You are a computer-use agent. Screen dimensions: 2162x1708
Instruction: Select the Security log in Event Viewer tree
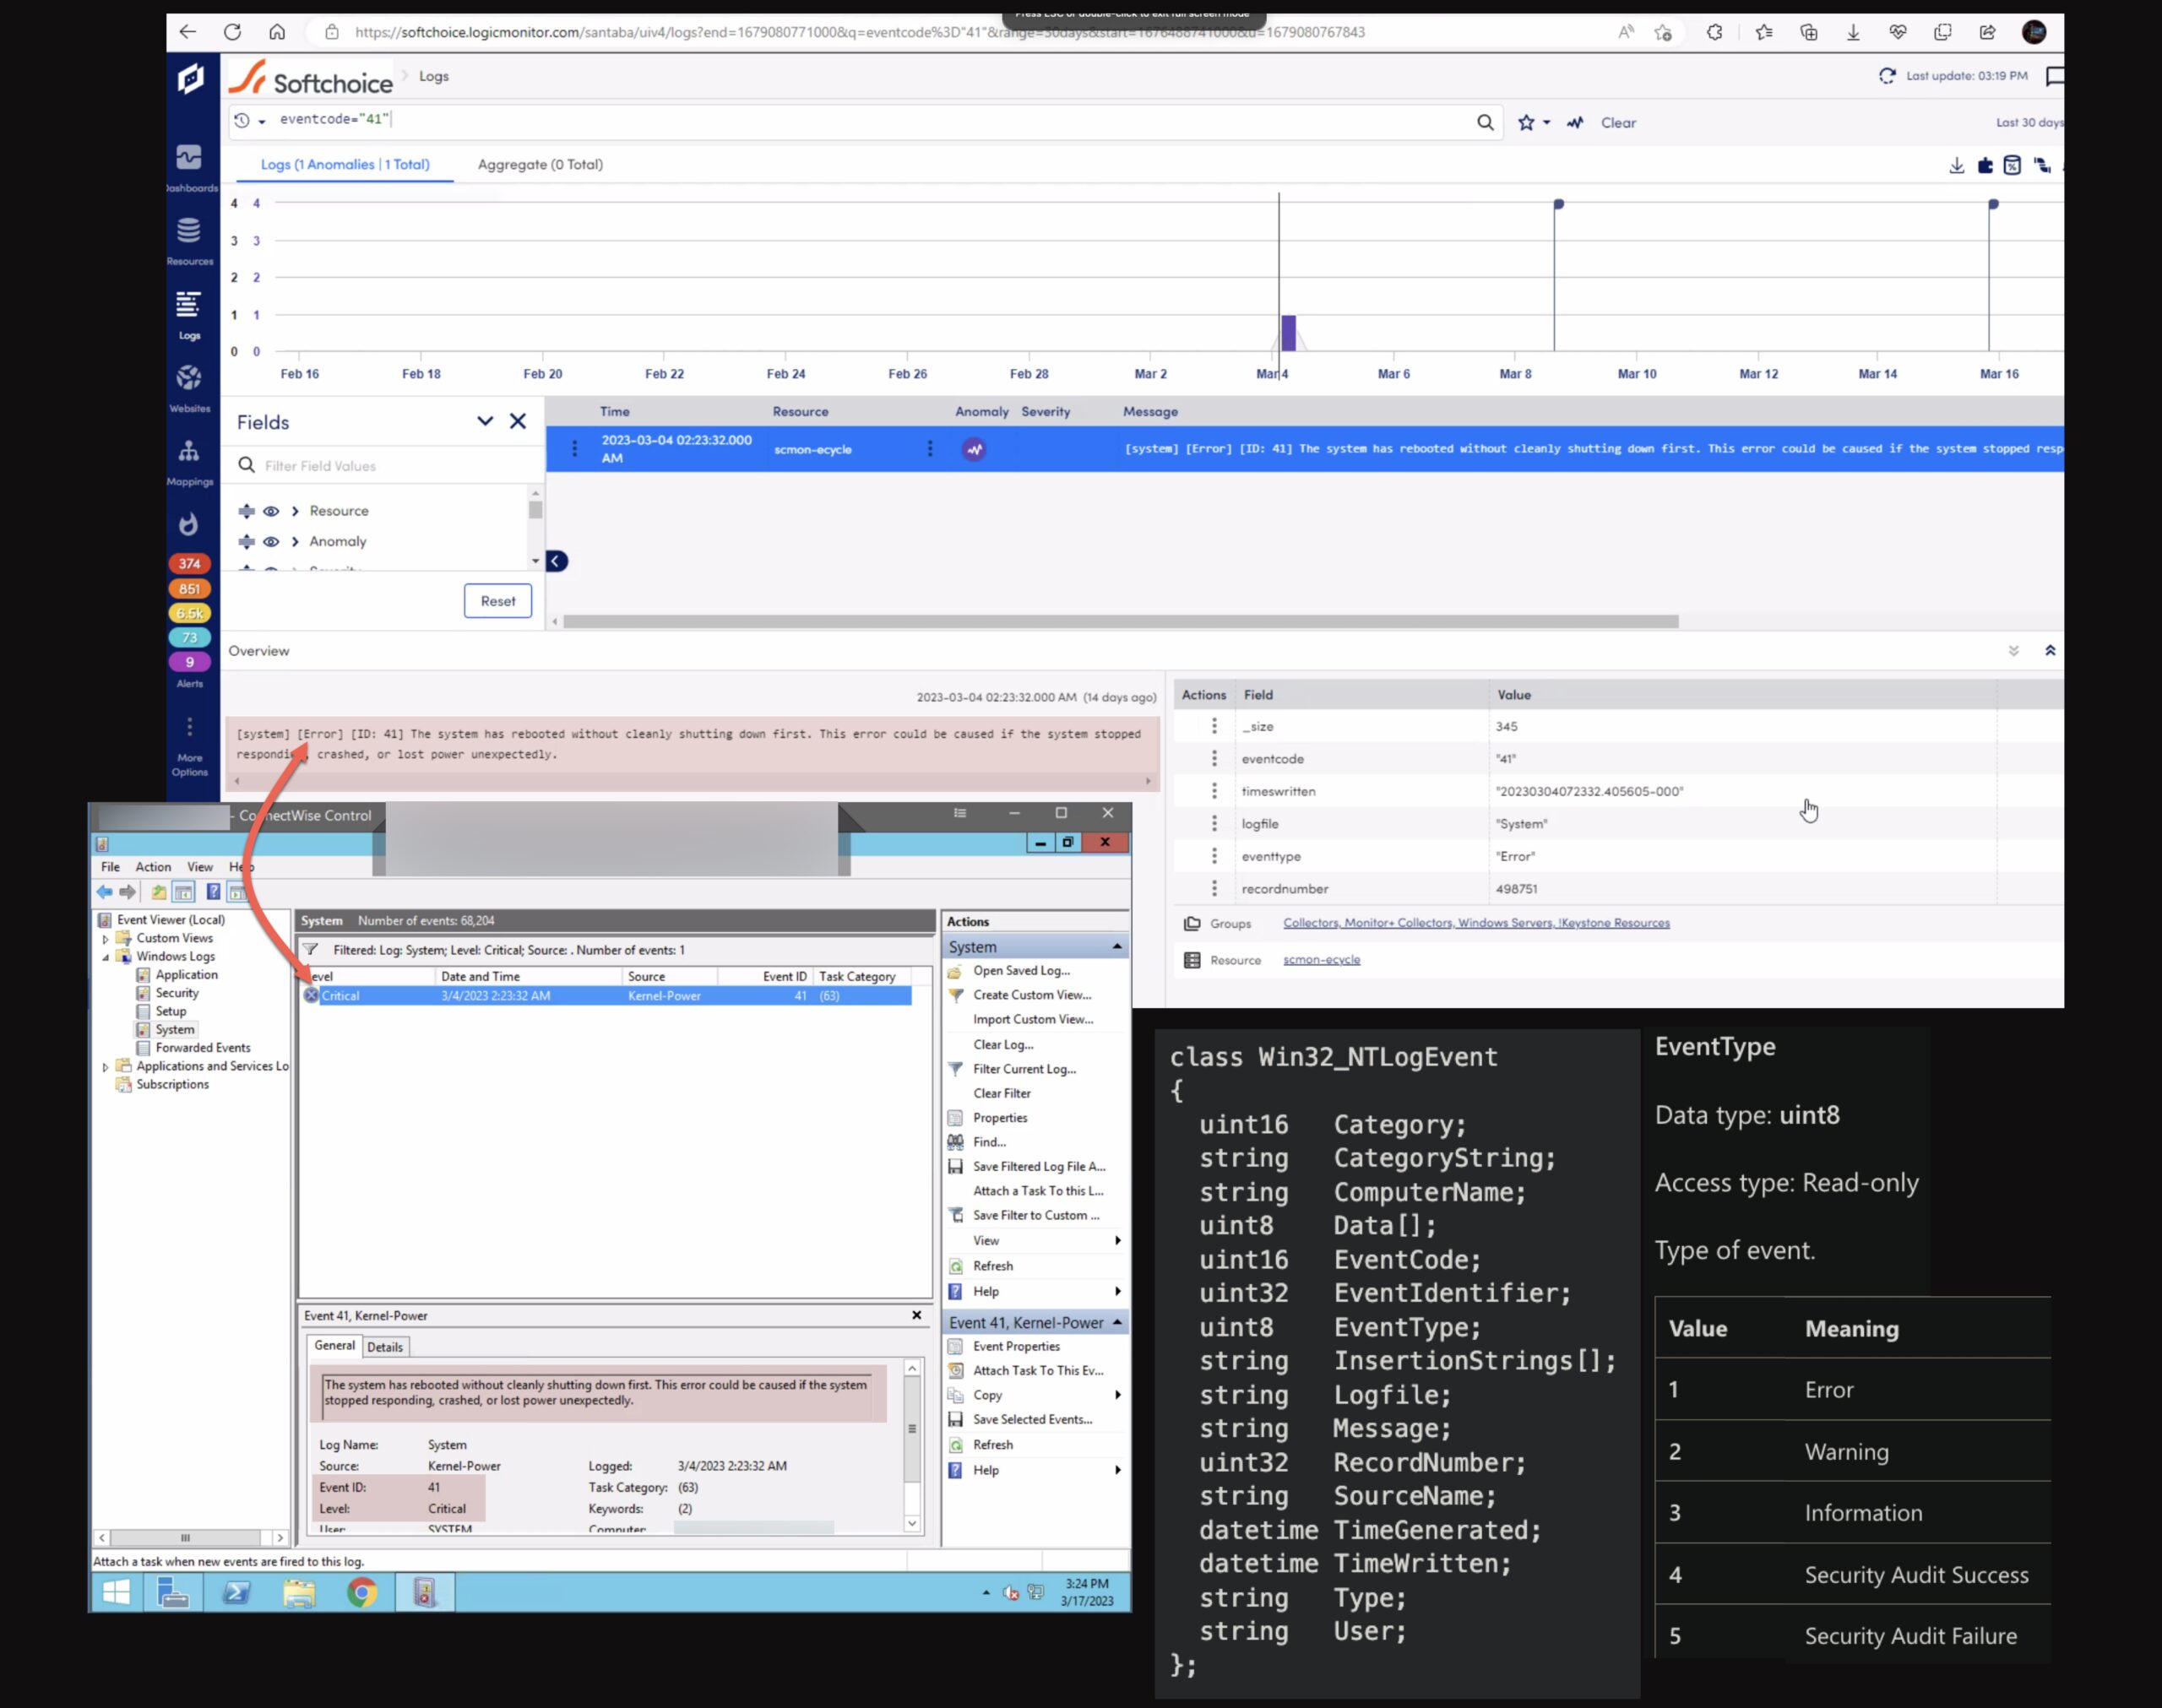click(x=176, y=993)
